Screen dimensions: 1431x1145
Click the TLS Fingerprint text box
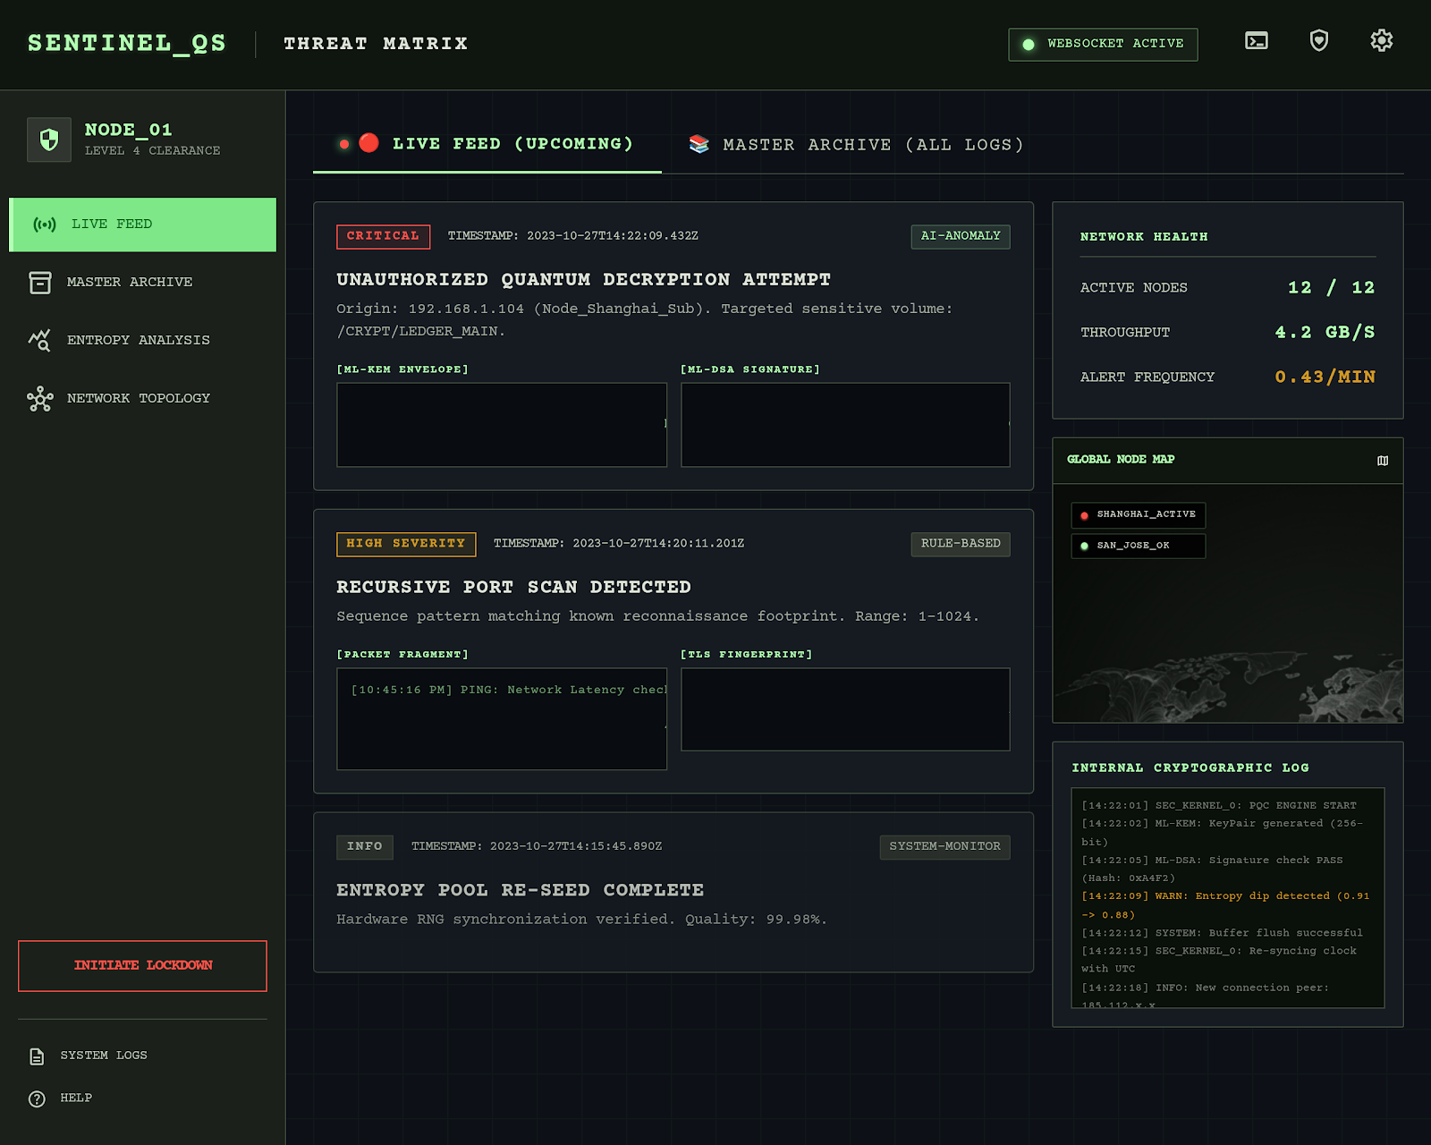845,709
